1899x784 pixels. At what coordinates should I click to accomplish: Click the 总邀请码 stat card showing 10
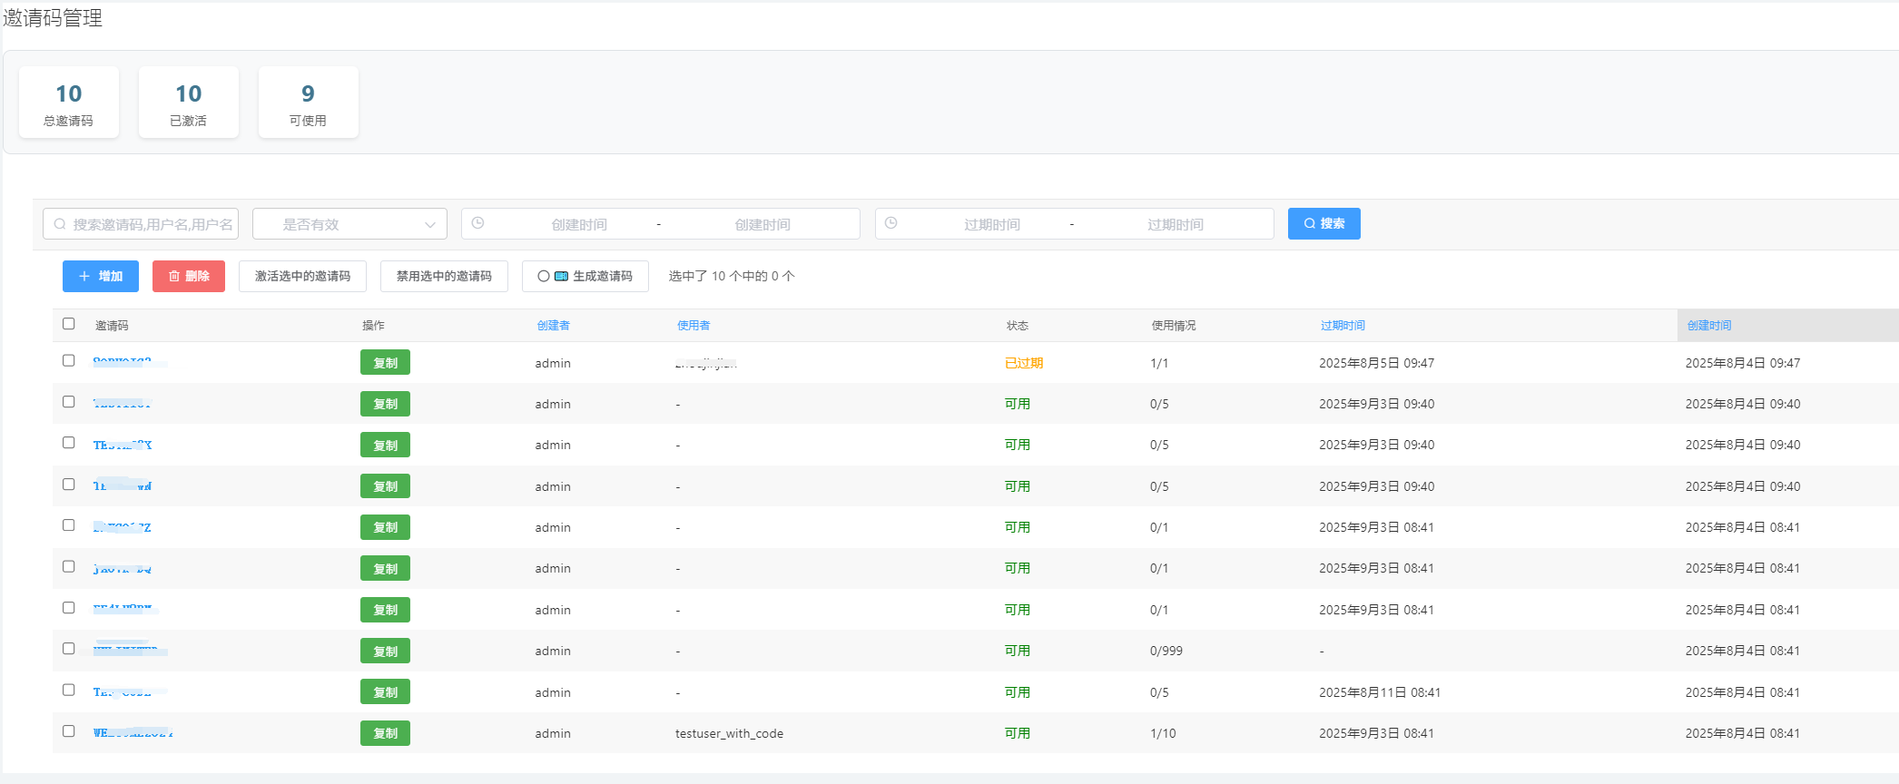click(x=69, y=103)
